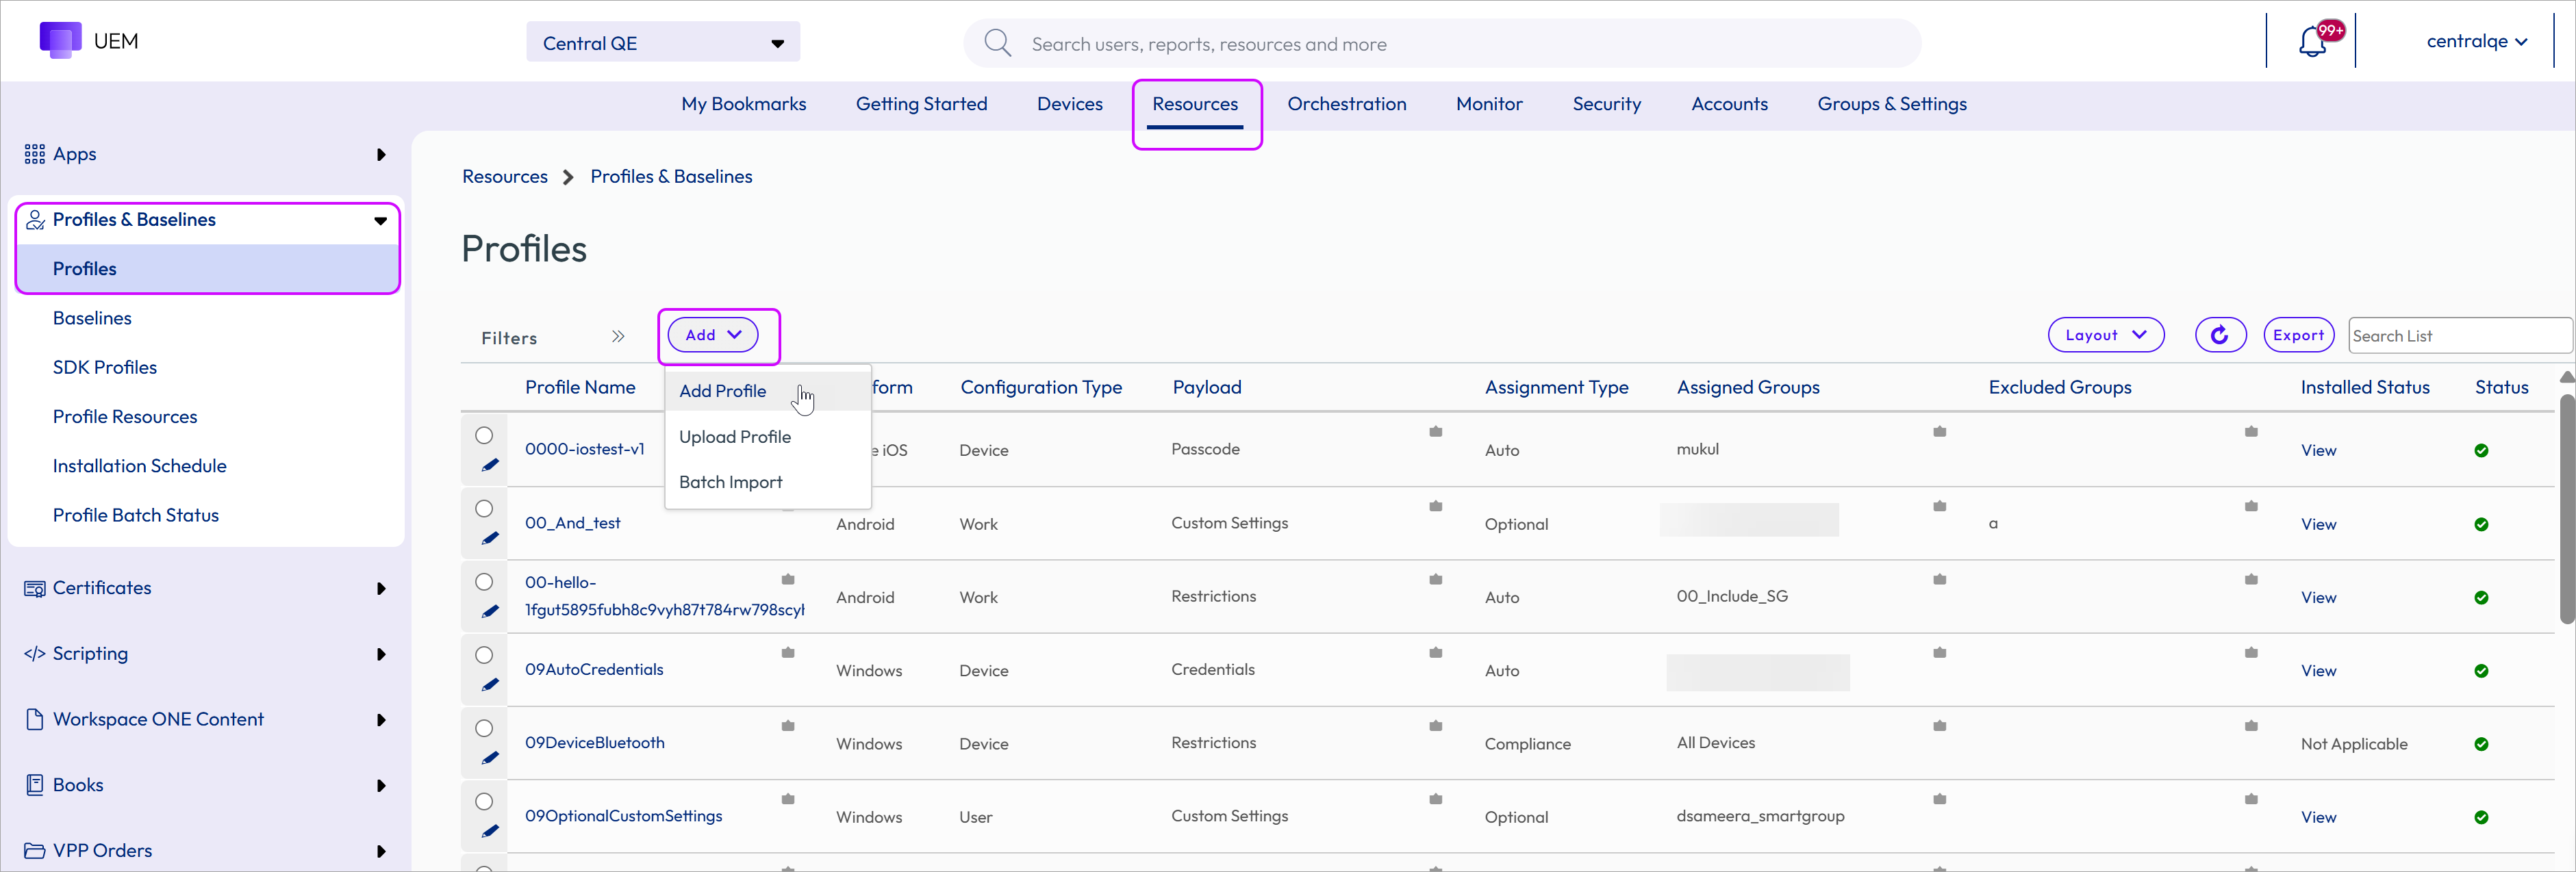Edit 09OptionalCustomSettings with pencil icon
Screen dimensions: 2576x872
490,831
